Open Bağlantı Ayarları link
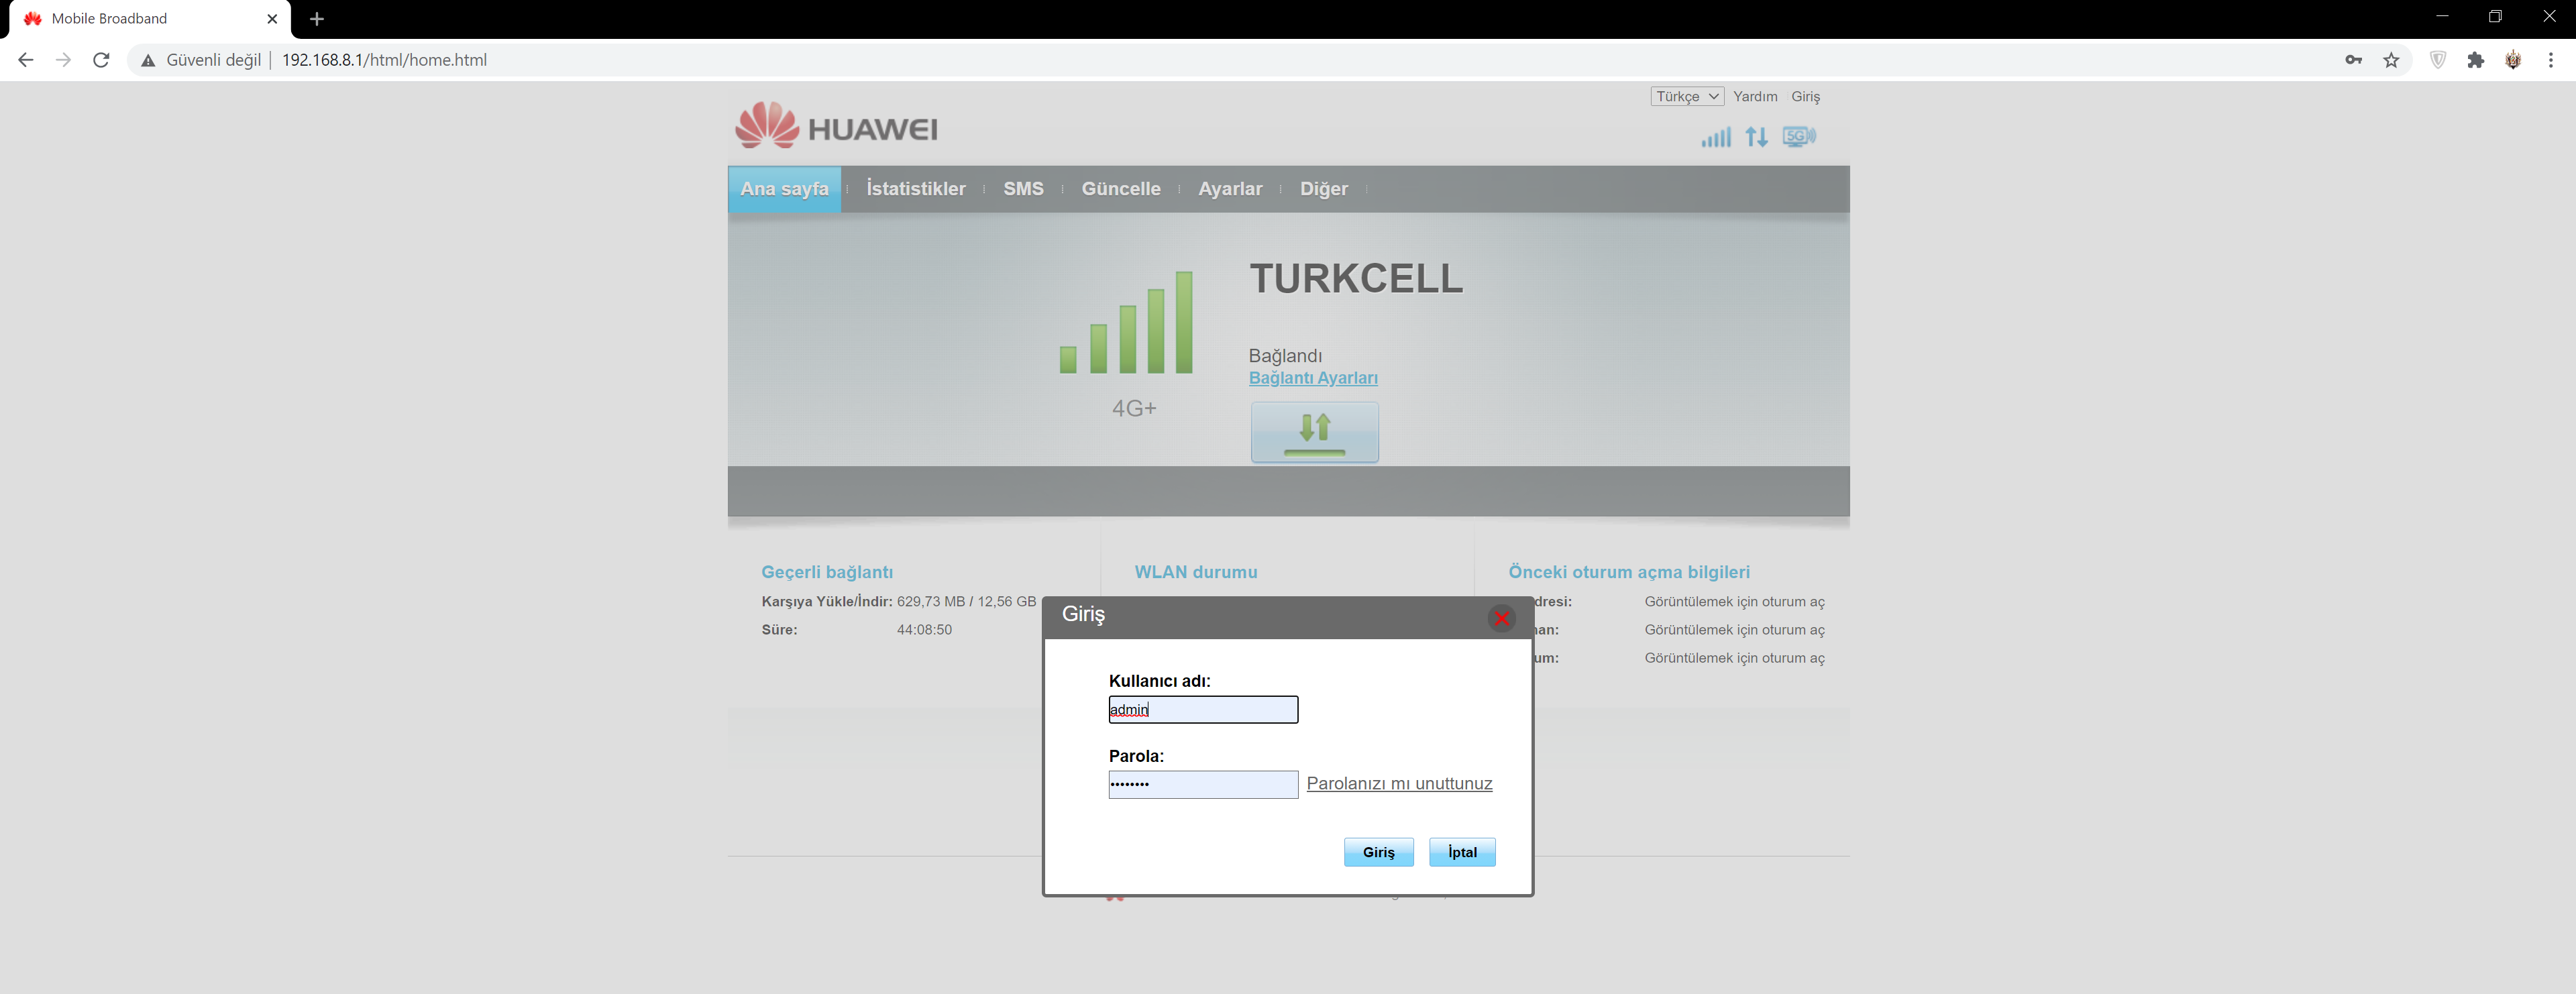Screen dimensions: 2576x994 click(1313, 378)
